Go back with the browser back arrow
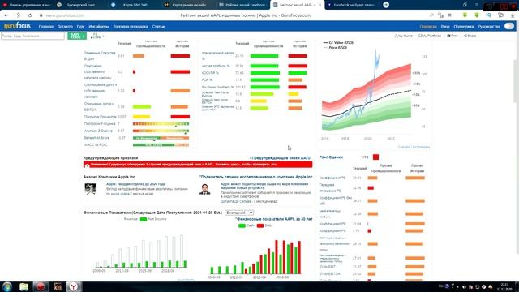 6,15
